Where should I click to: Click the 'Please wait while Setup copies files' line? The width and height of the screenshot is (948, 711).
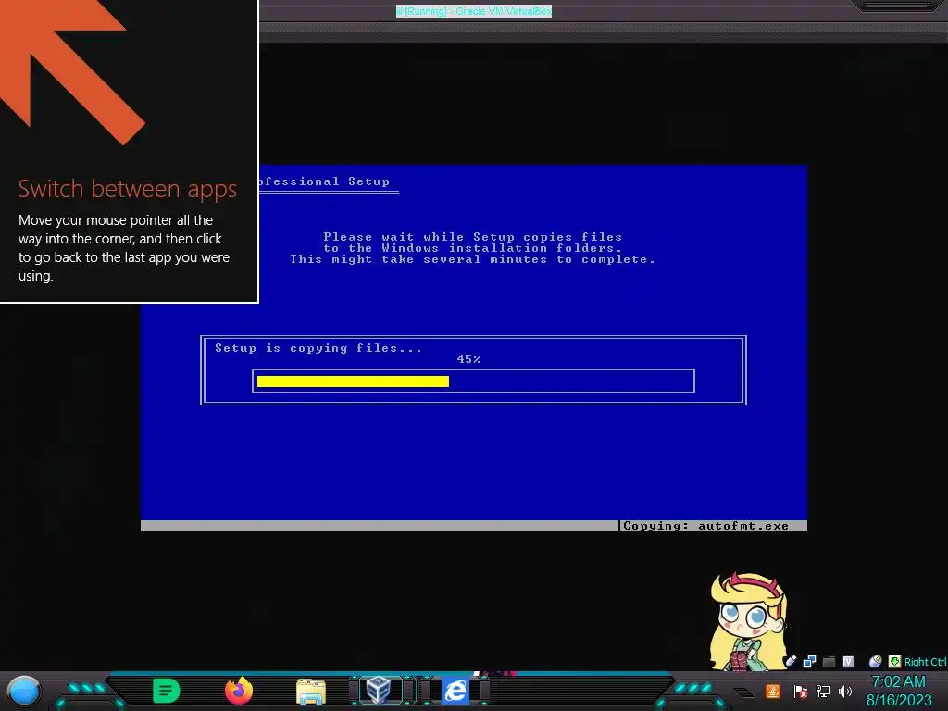[473, 237]
